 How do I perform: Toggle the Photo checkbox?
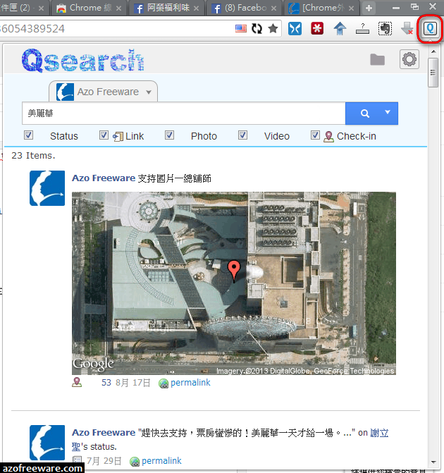tap(170, 135)
